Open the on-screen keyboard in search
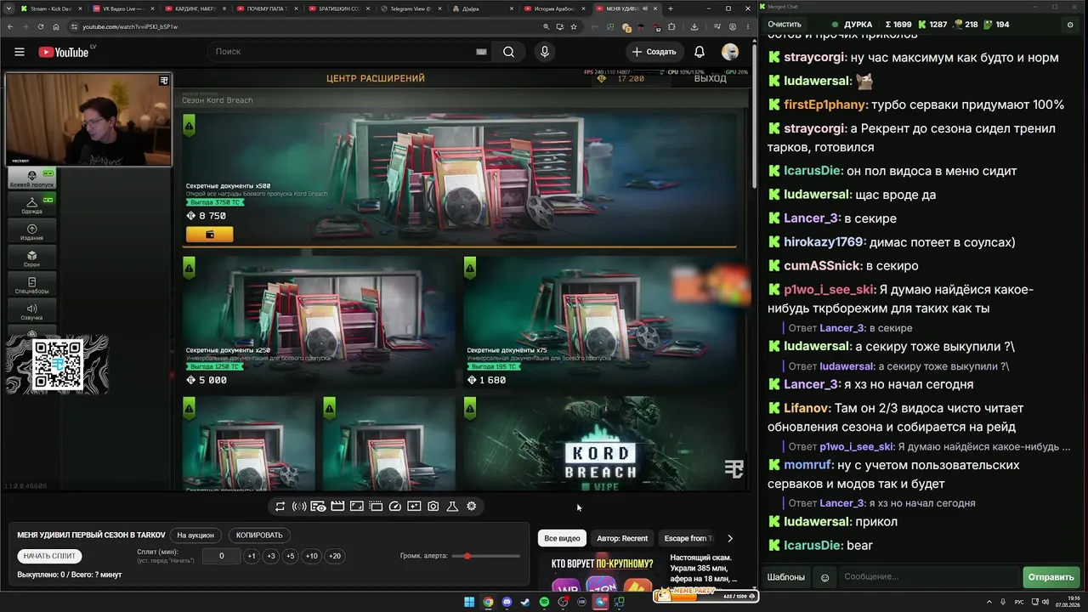The height and width of the screenshot is (612, 1088). [x=481, y=52]
